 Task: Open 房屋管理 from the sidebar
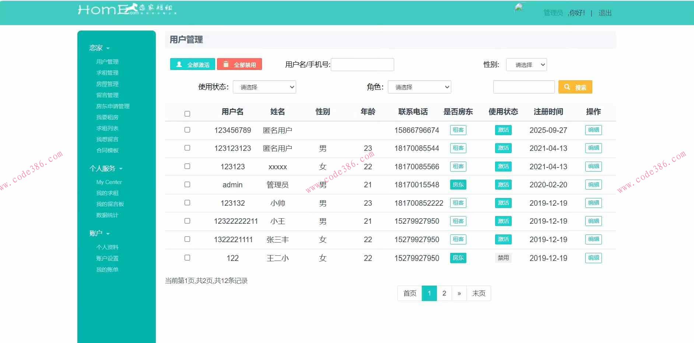coord(107,84)
